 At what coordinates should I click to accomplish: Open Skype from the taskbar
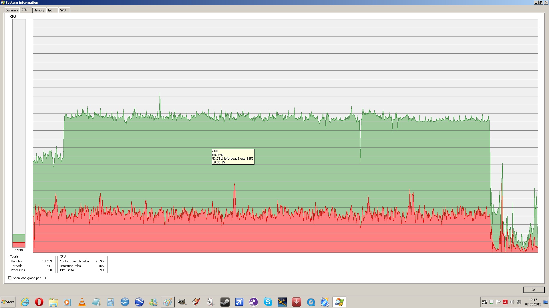click(268, 302)
